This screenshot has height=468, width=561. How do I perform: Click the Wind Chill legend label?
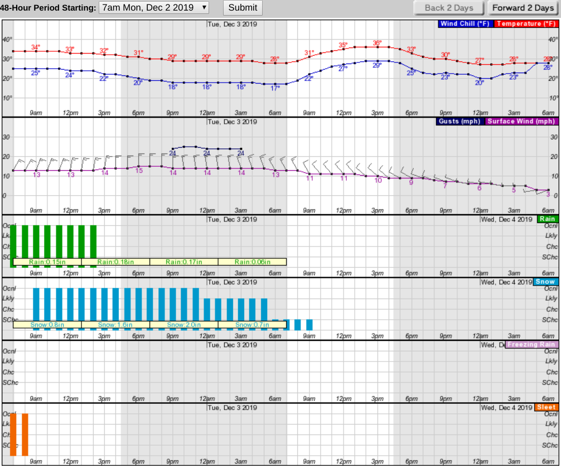click(465, 24)
